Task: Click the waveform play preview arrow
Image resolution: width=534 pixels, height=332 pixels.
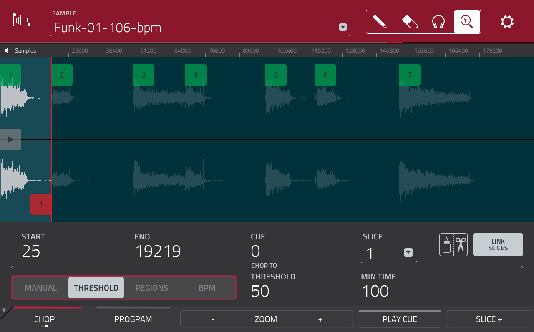Action: [x=11, y=139]
